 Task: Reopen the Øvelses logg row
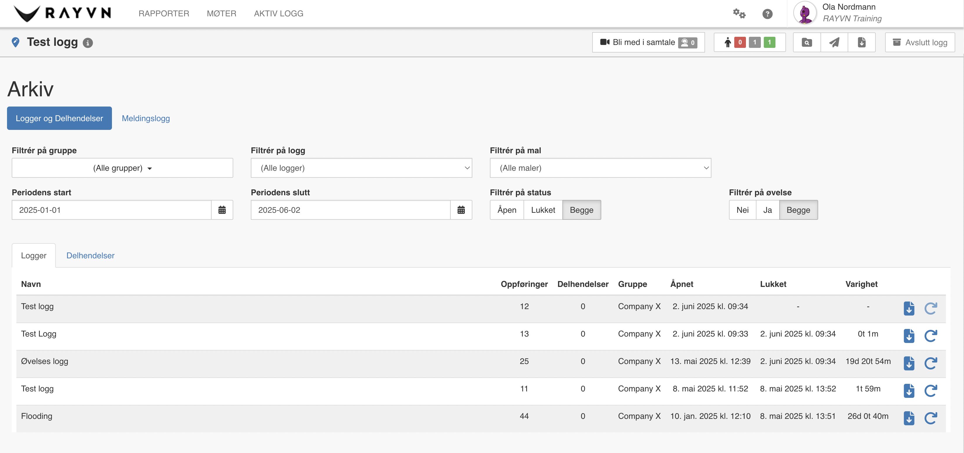pos(931,363)
